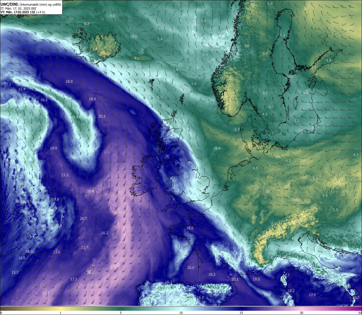Screen dimensions: 362x315
Task: Click the map value '18.2' near Sardinia
Action: click(x=291, y=291)
